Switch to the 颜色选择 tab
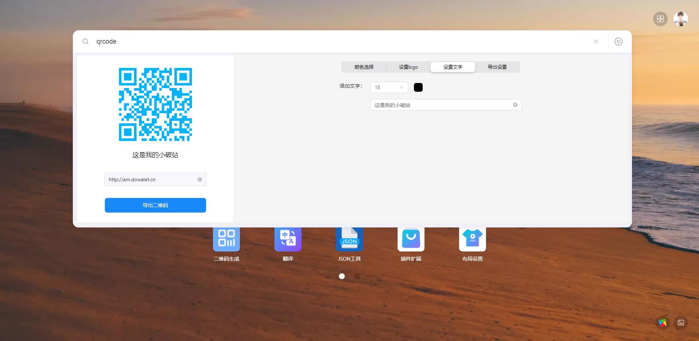This screenshot has width=699, height=341. coord(364,67)
